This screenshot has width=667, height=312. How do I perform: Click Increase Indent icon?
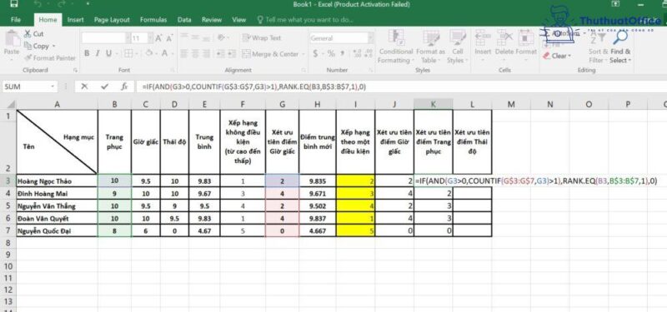tap(231, 54)
